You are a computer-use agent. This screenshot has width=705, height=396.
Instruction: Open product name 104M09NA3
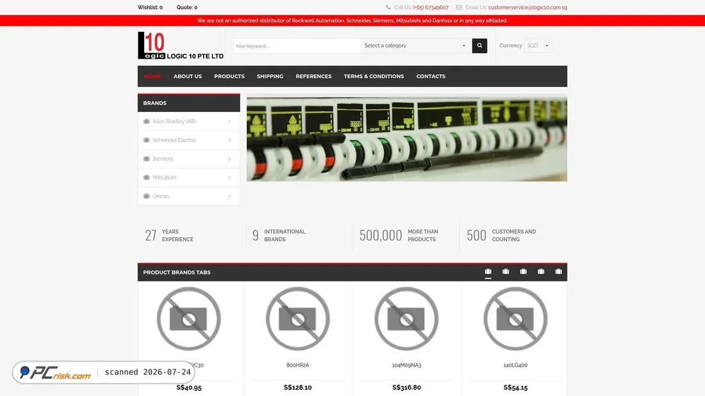tap(406, 365)
